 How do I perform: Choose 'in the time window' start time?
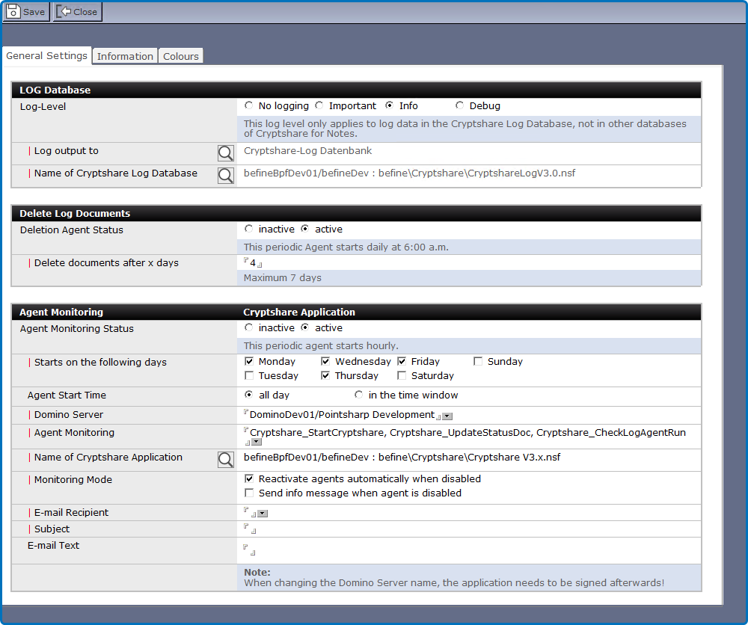click(359, 395)
